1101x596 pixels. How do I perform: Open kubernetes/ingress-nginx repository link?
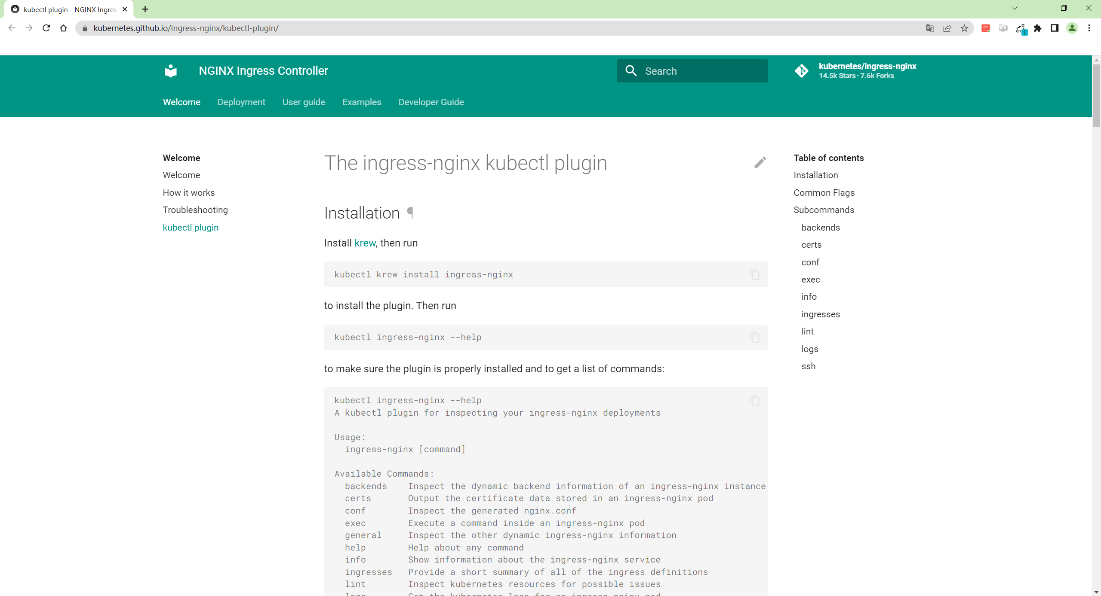(867, 67)
